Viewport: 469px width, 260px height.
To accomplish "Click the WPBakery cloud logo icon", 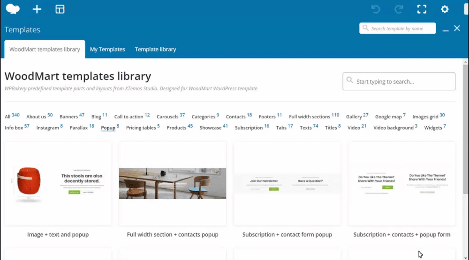I will [x=13, y=9].
